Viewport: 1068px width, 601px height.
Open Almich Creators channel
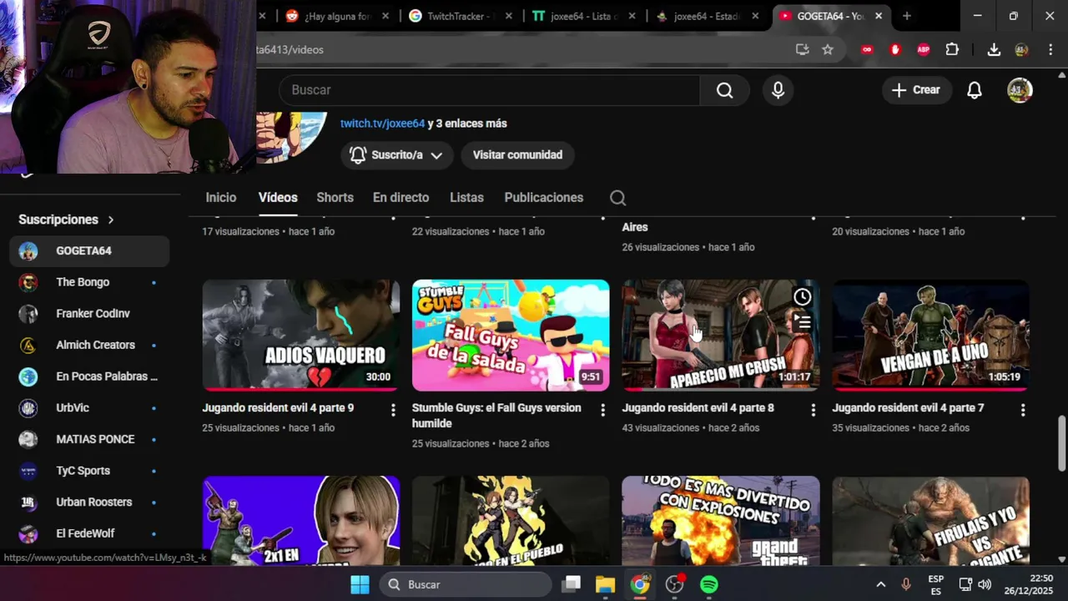[89, 345]
